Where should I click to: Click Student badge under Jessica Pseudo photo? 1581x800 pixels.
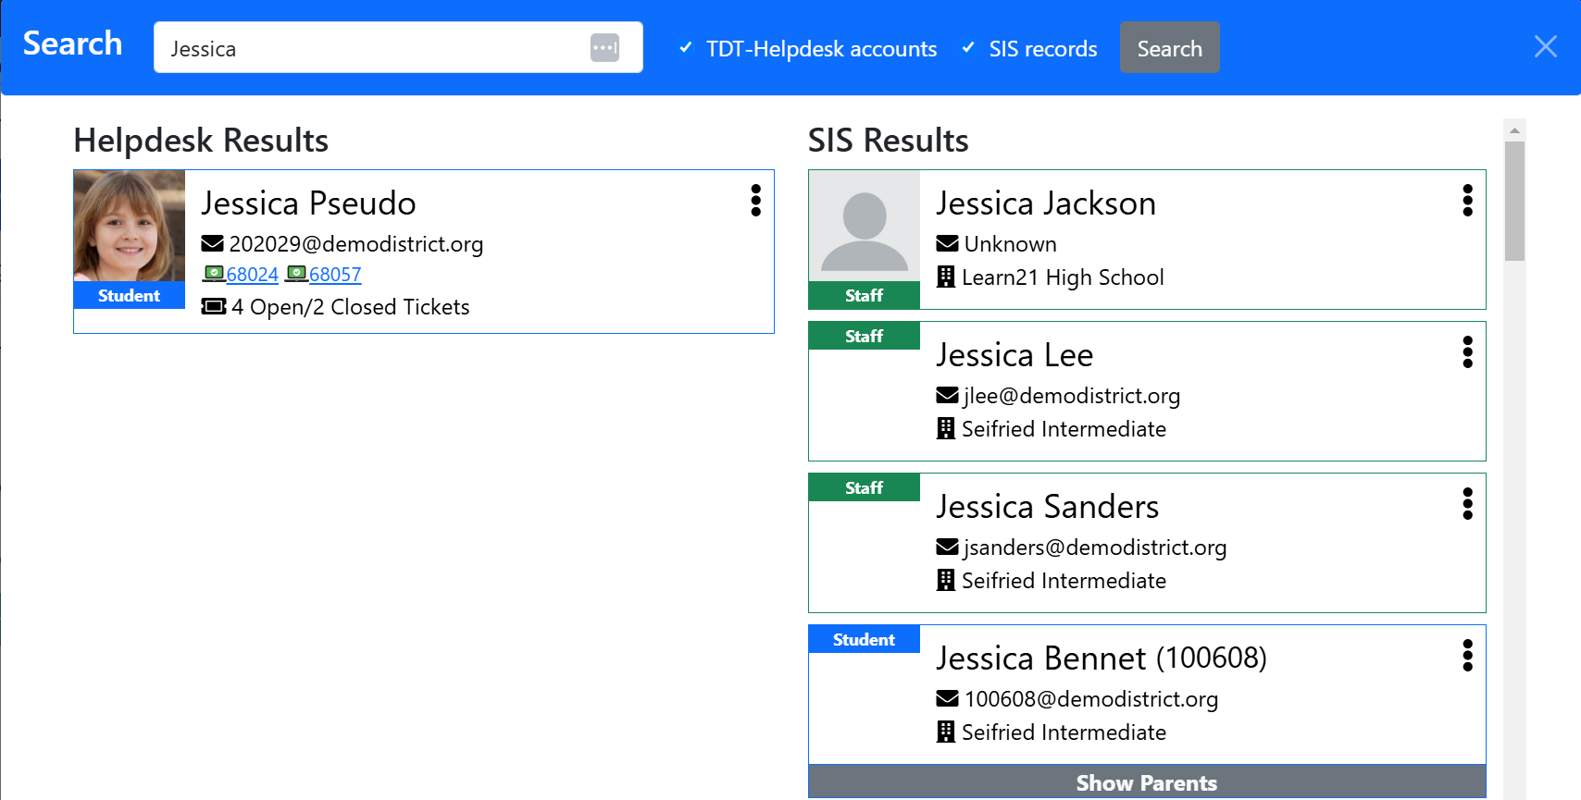(130, 295)
